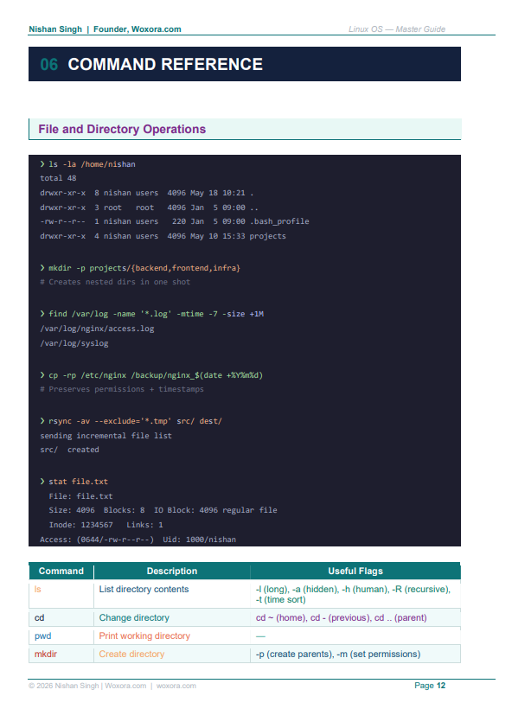Click the '© 2026 Nishan Singh | Woxora.com' footer
The image size is (512, 709).
pos(87,686)
